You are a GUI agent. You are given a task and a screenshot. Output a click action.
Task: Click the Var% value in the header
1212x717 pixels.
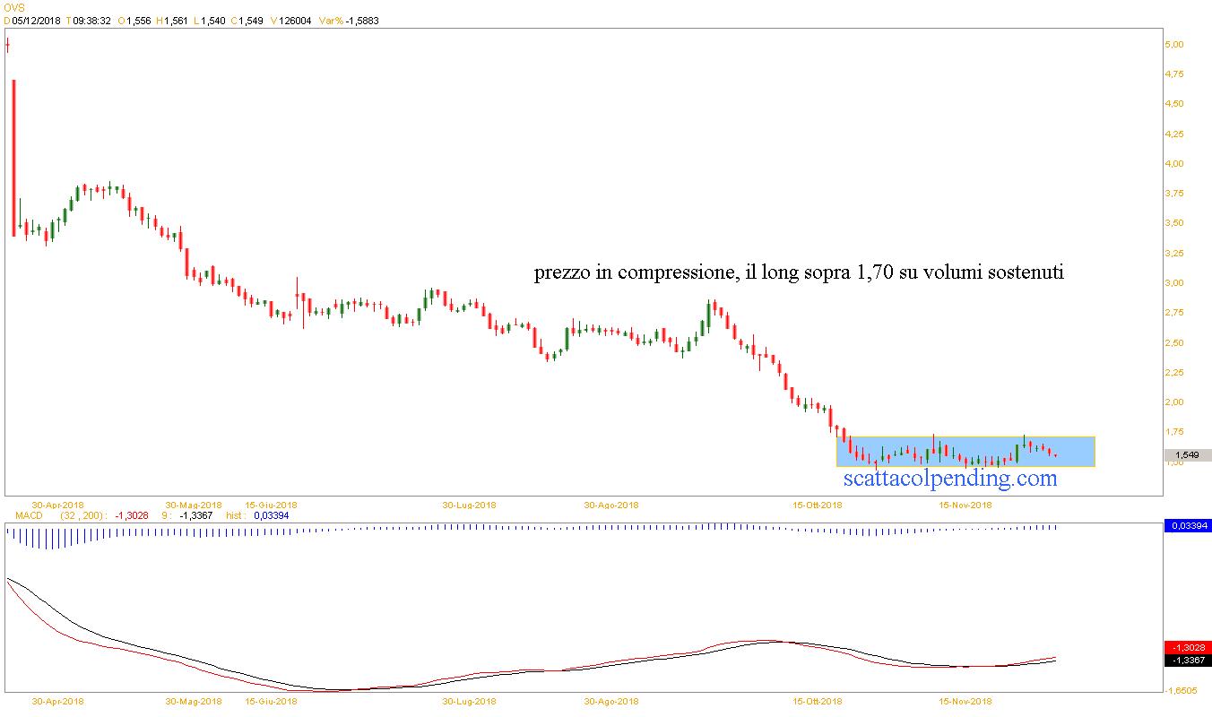coord(362,21)
